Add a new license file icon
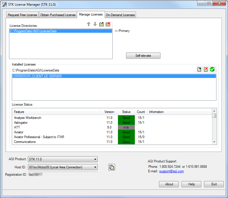This screenshot has height=198, width=228. click(x=199, y=69)
